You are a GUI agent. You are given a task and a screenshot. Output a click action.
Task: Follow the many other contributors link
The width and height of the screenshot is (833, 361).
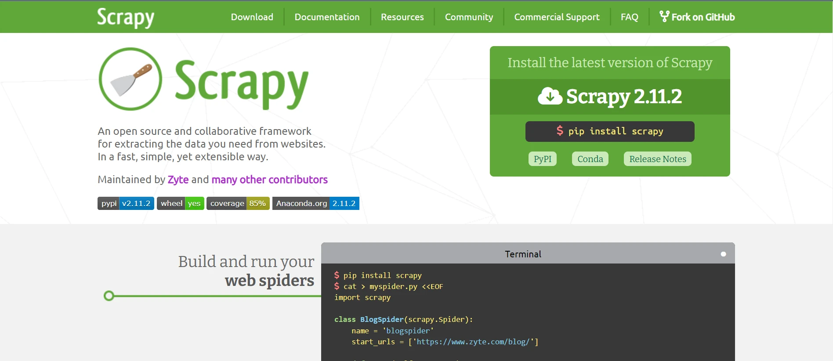pyautogui.click(x=270, y=180)
